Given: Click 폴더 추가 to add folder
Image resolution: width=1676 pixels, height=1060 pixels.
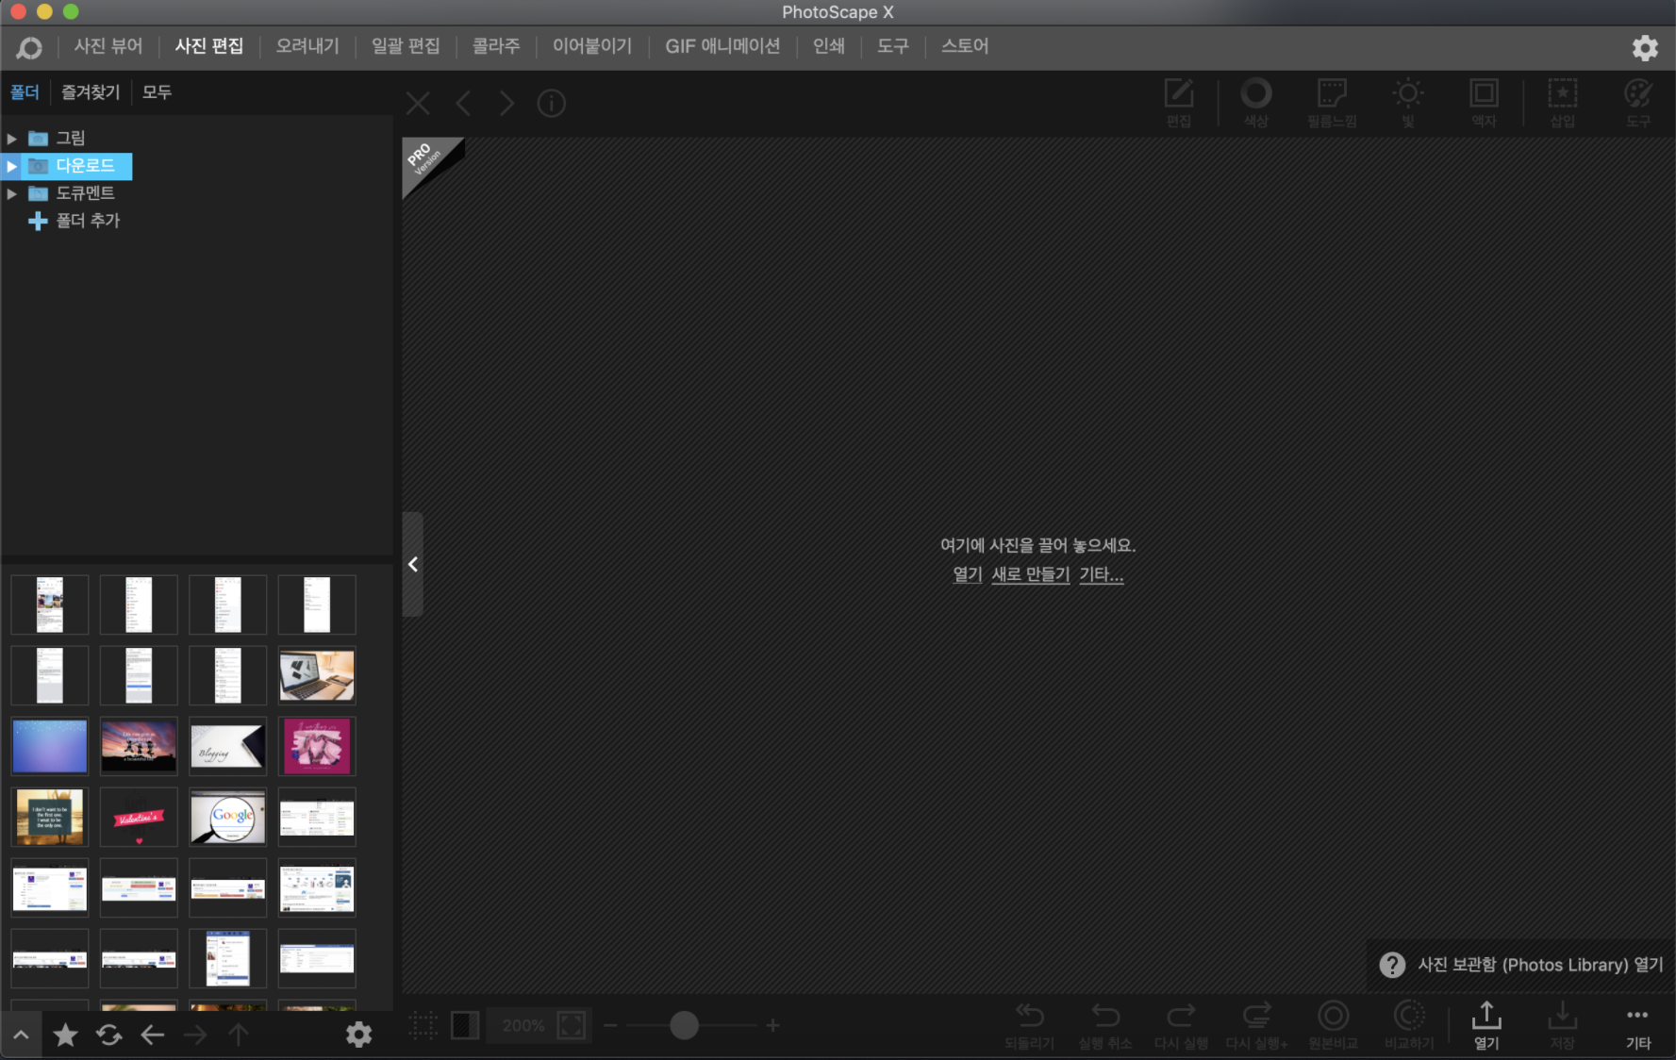Looking at the screenshot, I should pyautogui.click(x=75, y=221).
